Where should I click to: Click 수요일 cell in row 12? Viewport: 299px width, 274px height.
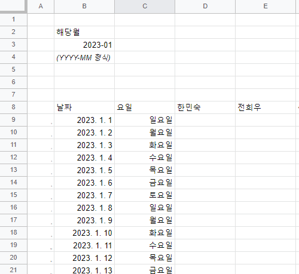145,158
